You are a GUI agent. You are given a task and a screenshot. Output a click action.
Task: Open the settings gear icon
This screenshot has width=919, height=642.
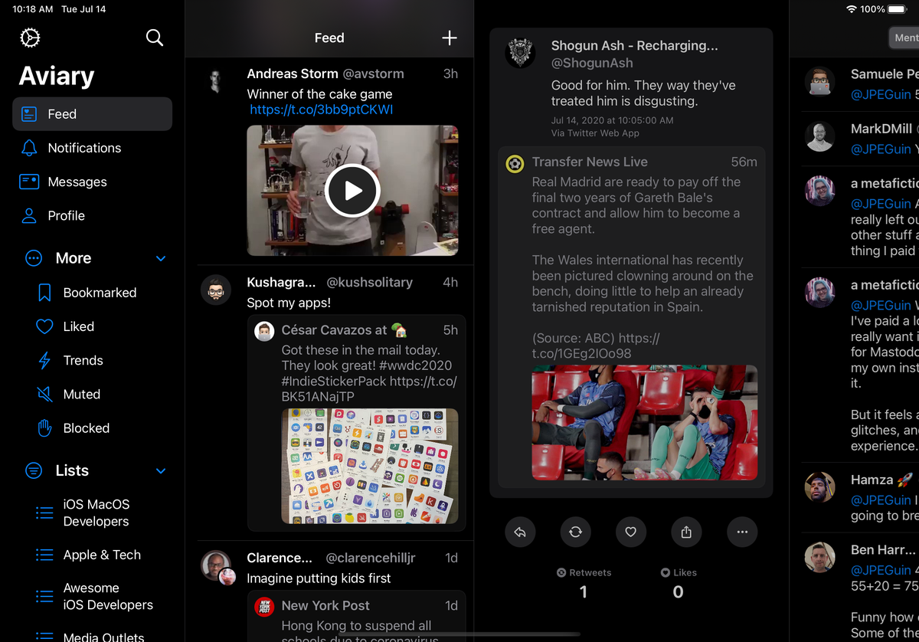coord(30,38)
